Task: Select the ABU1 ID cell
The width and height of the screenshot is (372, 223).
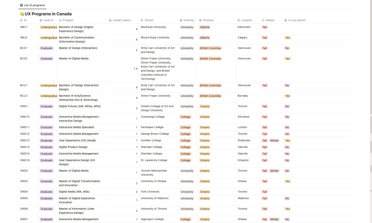Action: [28, 29]
